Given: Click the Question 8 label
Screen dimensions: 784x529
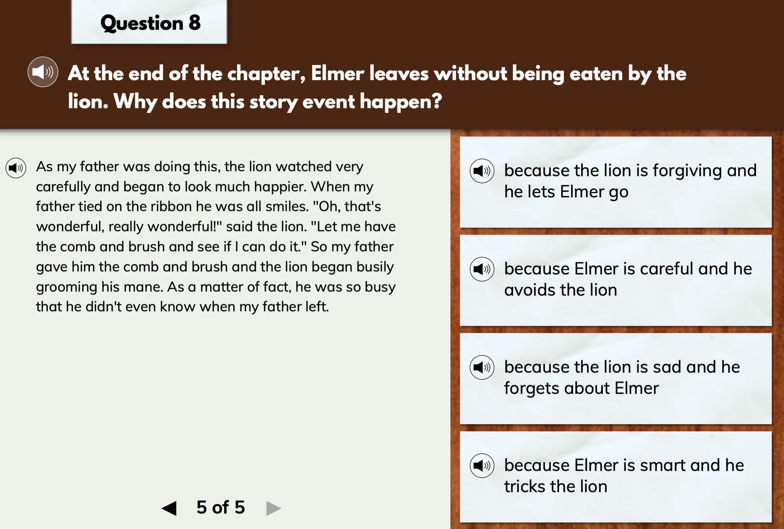Looking at the screenshot, I should (x=150, y=23).
